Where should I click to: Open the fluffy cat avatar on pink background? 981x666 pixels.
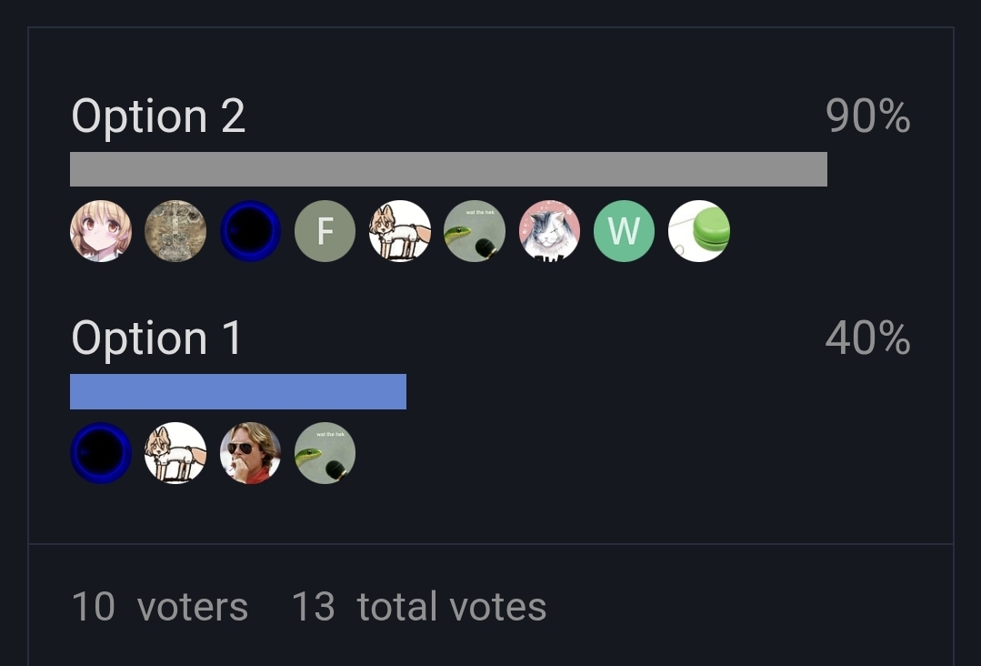[x=549, y=231]
